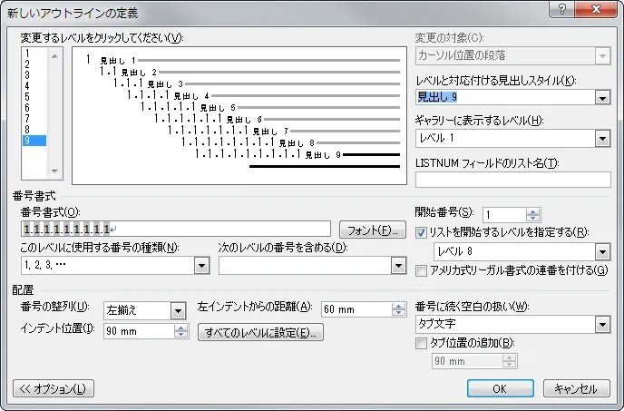Decrease 左インデントからの距離 value

(x=398, y=313)
